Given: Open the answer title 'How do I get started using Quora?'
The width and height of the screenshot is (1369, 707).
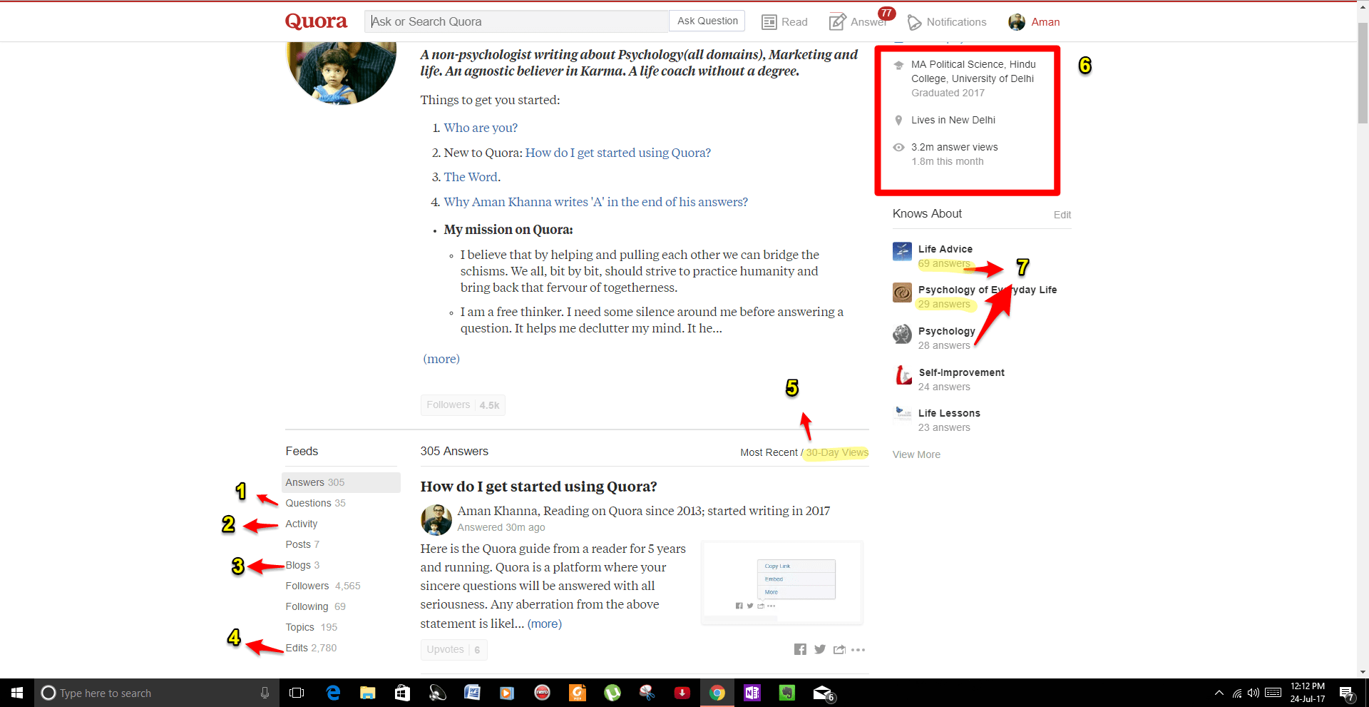Looking at the screenshot, I should point(538,487).
